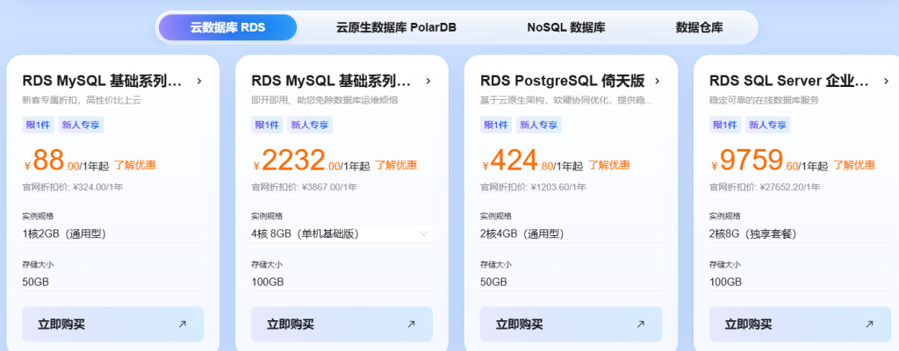This screenshot has width=899, height=351.
Task: Select the 云数据库 RDS tab
Action: pos(227,27)
